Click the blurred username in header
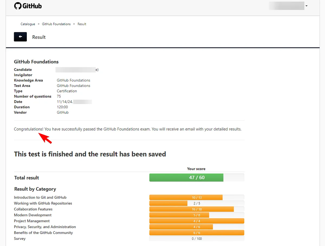Screen dimensions: 325x246 pos(286,6)
